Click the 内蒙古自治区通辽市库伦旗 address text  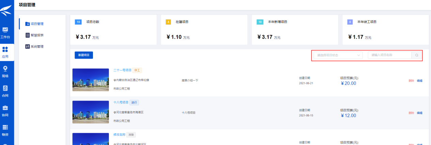coord(133,80)
